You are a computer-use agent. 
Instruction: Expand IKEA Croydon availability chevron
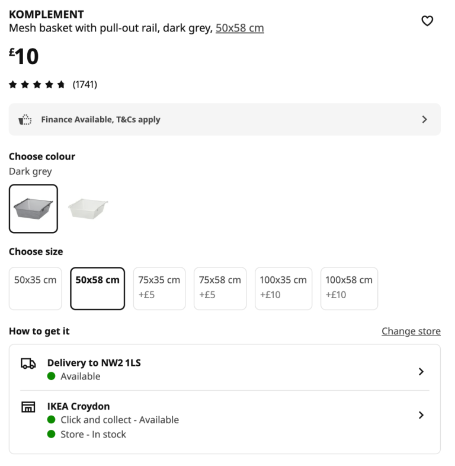(421, 415)
